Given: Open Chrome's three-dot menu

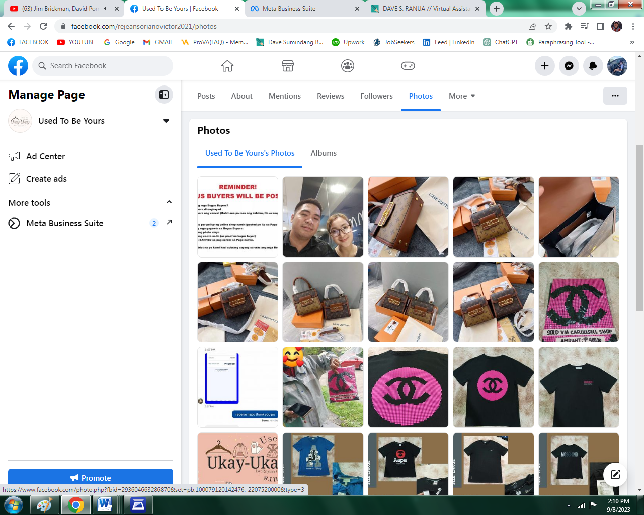Looking at the screenshot, I should pos(633,26).
